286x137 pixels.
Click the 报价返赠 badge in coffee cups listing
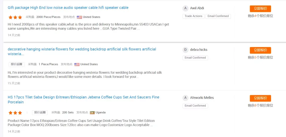pyautogui.click(x=40, y=113)
